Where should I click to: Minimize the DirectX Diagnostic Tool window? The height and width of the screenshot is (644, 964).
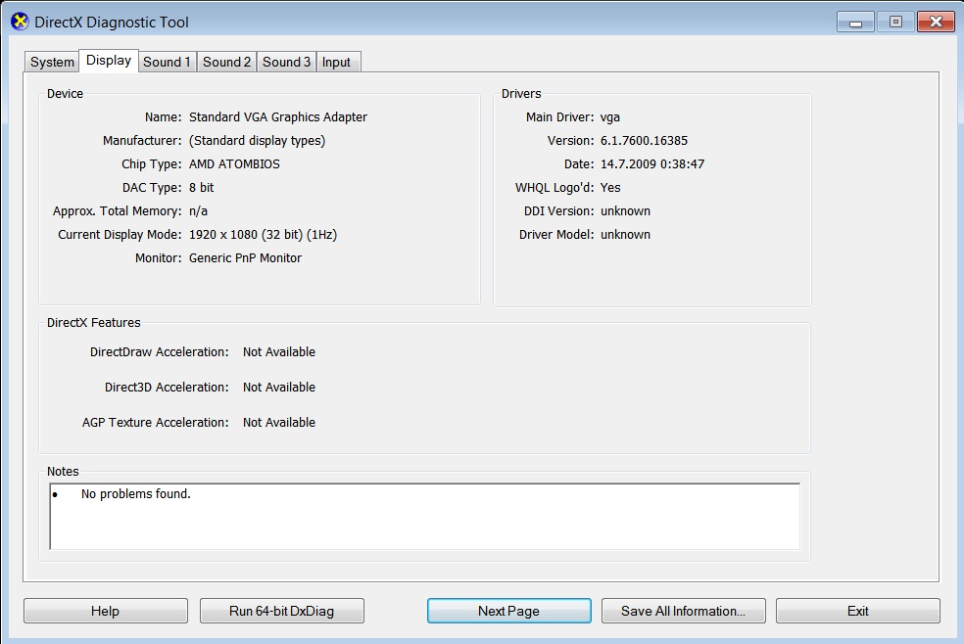855,23
